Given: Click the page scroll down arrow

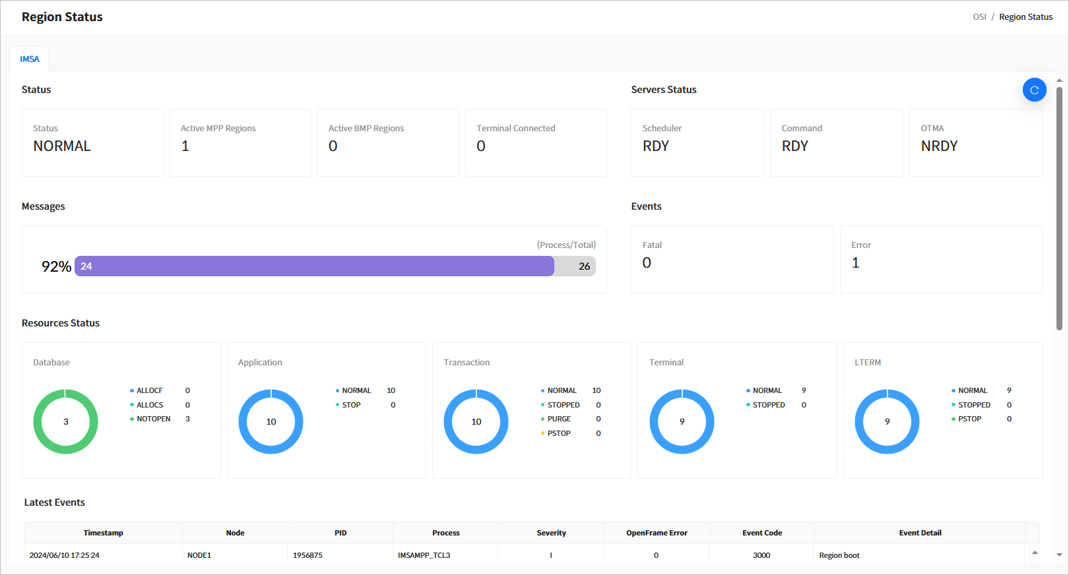Looking at the screenshot, I should click(1059, 555).
